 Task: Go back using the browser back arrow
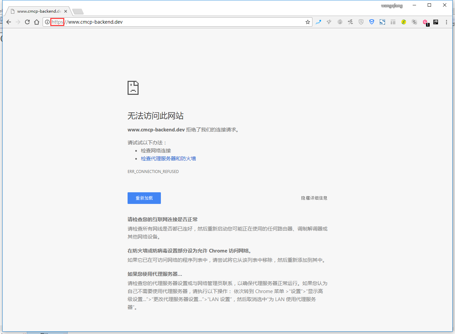pyautogui.click(x=9, y=22)
